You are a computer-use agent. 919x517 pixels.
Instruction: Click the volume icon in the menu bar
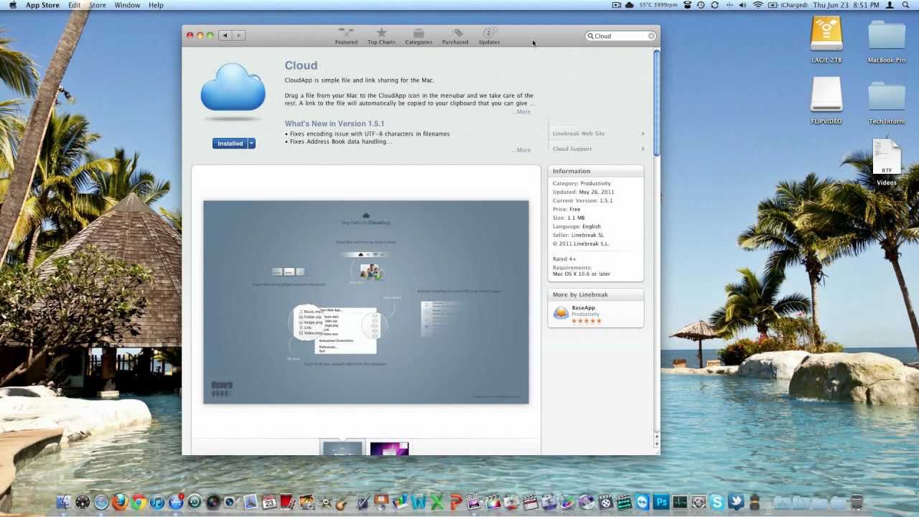click(x=742, y=5)
